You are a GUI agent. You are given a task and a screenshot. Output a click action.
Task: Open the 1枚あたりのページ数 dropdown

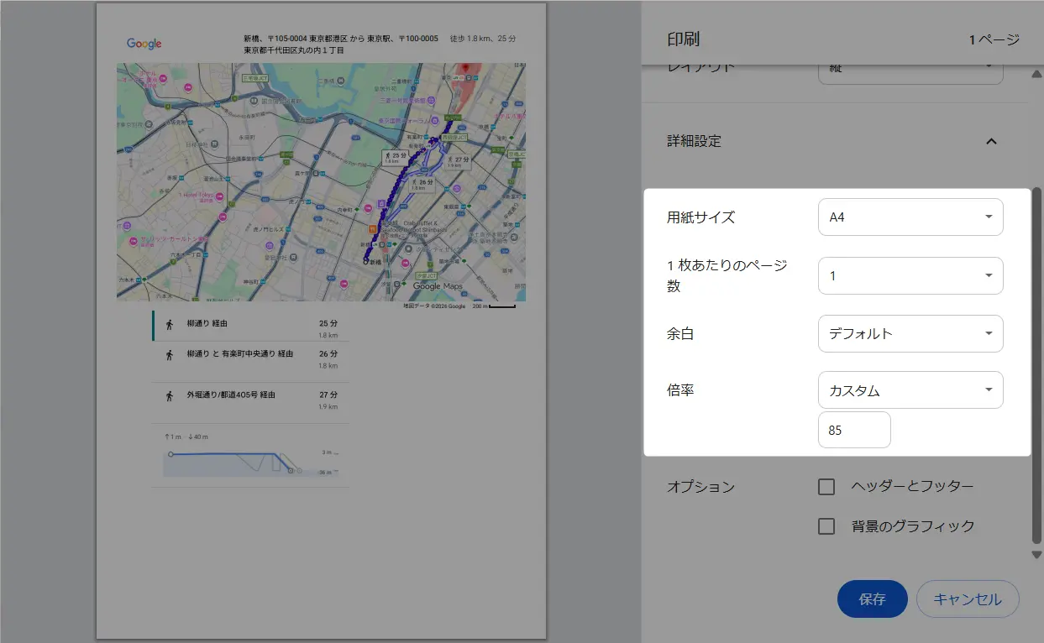910,275
